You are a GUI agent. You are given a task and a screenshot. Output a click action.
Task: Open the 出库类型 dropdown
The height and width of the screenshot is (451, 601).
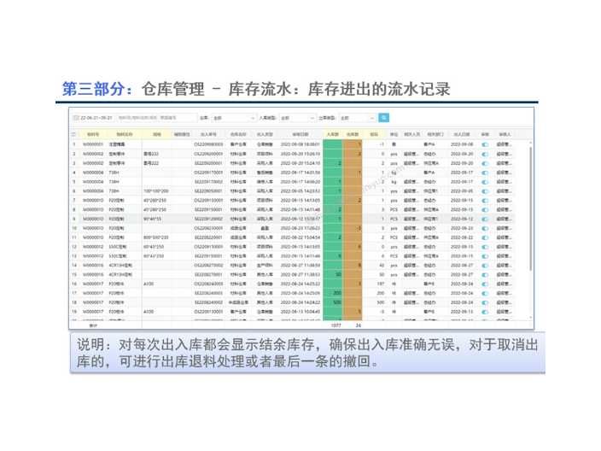pyautogui.click(x=357, y=118)
